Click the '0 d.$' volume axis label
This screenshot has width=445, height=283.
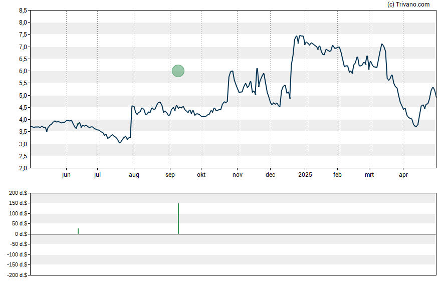[x=21, y=234]
